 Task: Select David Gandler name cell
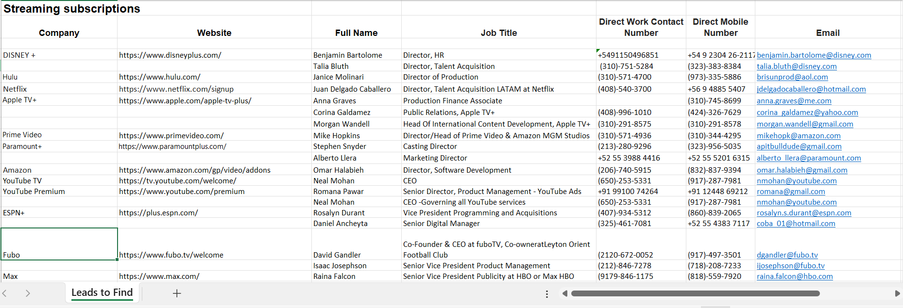pyautogui.click(x=356, y=244)
